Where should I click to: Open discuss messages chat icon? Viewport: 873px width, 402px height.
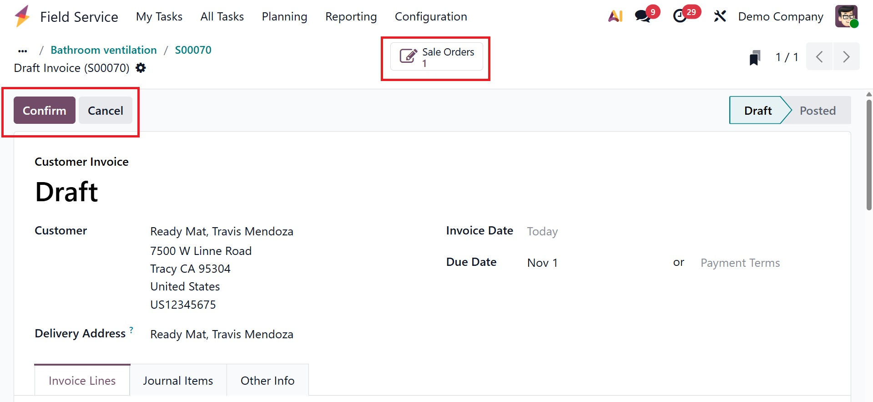point(643,16)
